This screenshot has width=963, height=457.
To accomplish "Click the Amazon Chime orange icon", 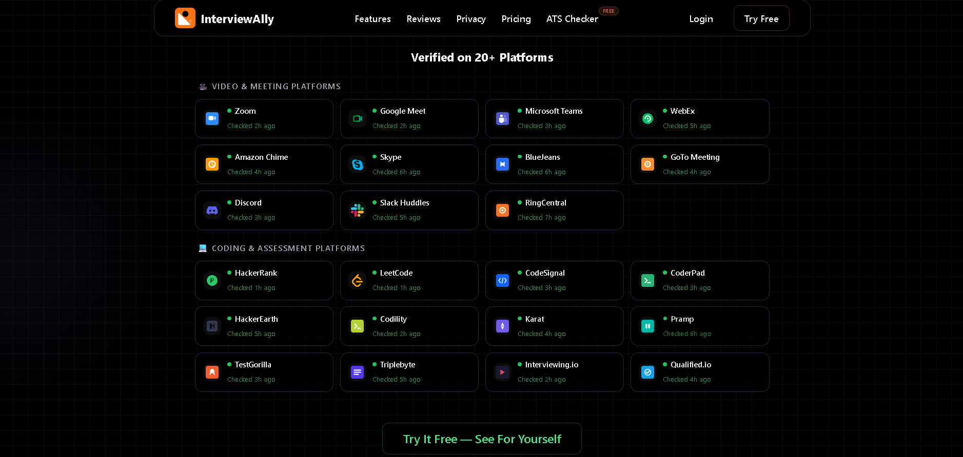I will (212, 164).
